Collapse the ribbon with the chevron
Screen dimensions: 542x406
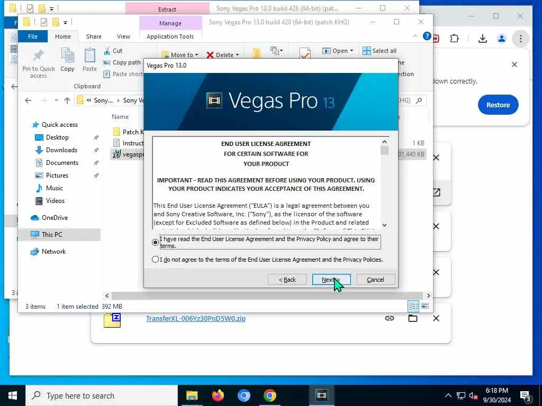coord(415,36)
